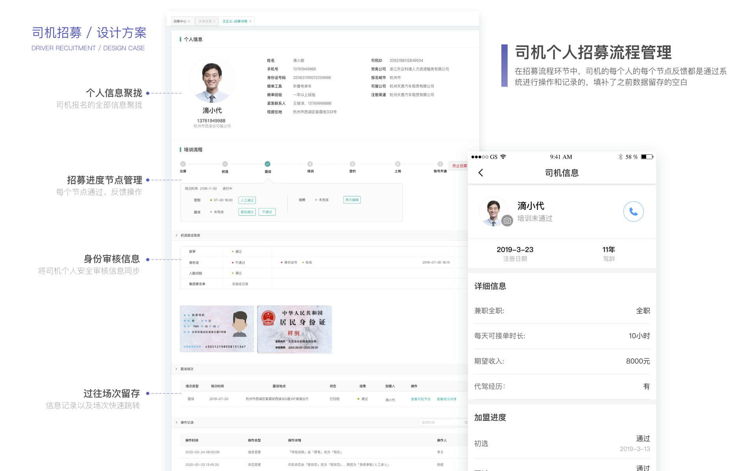The image size is (755, 471).
Task: Click the 不通过 button
Action: [267, 212]
